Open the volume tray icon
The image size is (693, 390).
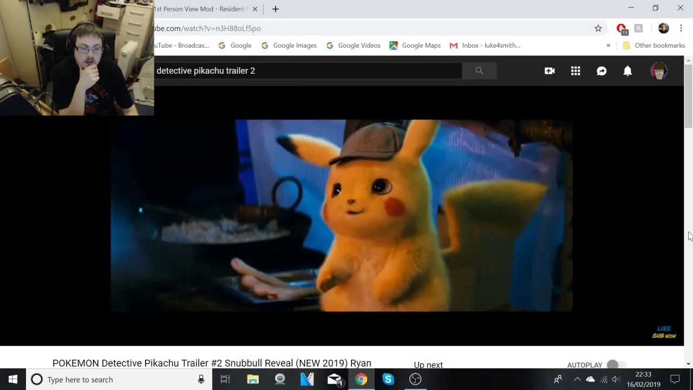pos(616,379)
